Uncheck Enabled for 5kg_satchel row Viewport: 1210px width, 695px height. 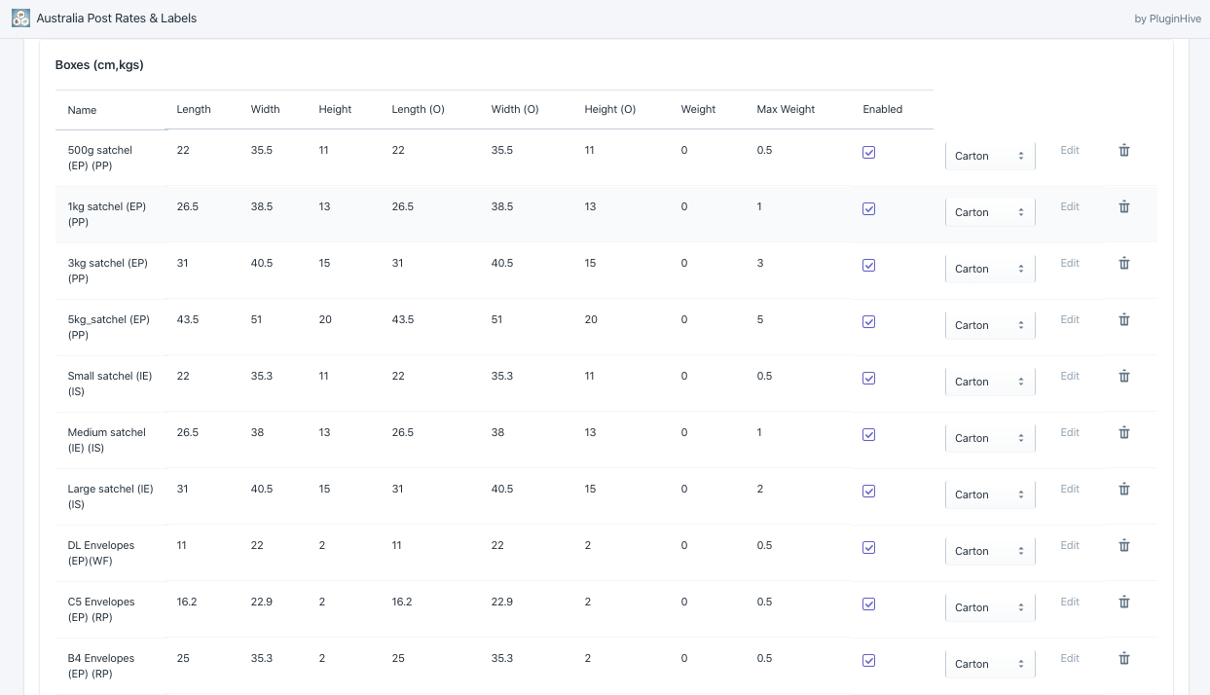coord(869,322)
